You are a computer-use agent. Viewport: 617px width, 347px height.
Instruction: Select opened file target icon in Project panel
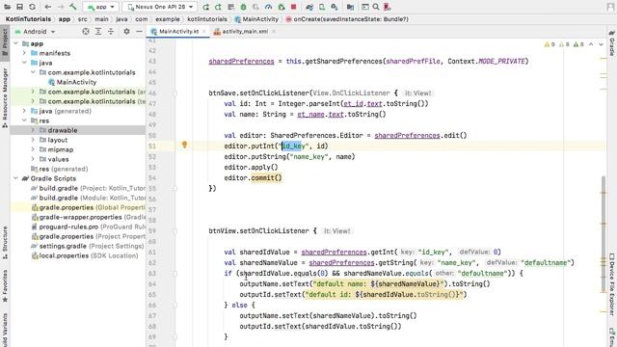(86, 31)
